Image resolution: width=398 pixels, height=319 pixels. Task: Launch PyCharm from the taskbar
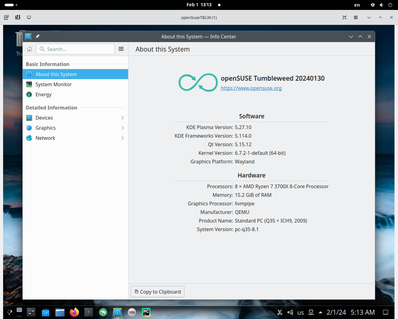[x=146, y=312]
